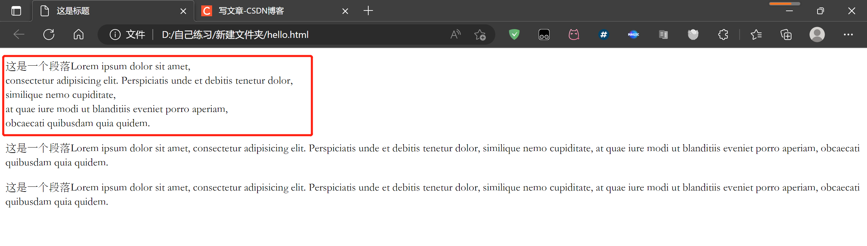
Task: Open the gray cat face extension icon
Action: pyautogui.click(x=693, y=35)
